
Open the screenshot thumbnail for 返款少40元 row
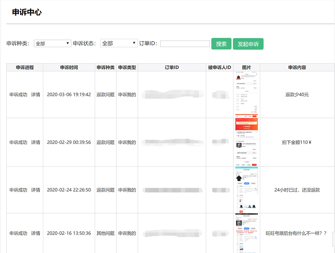click(x=247, y=94)
